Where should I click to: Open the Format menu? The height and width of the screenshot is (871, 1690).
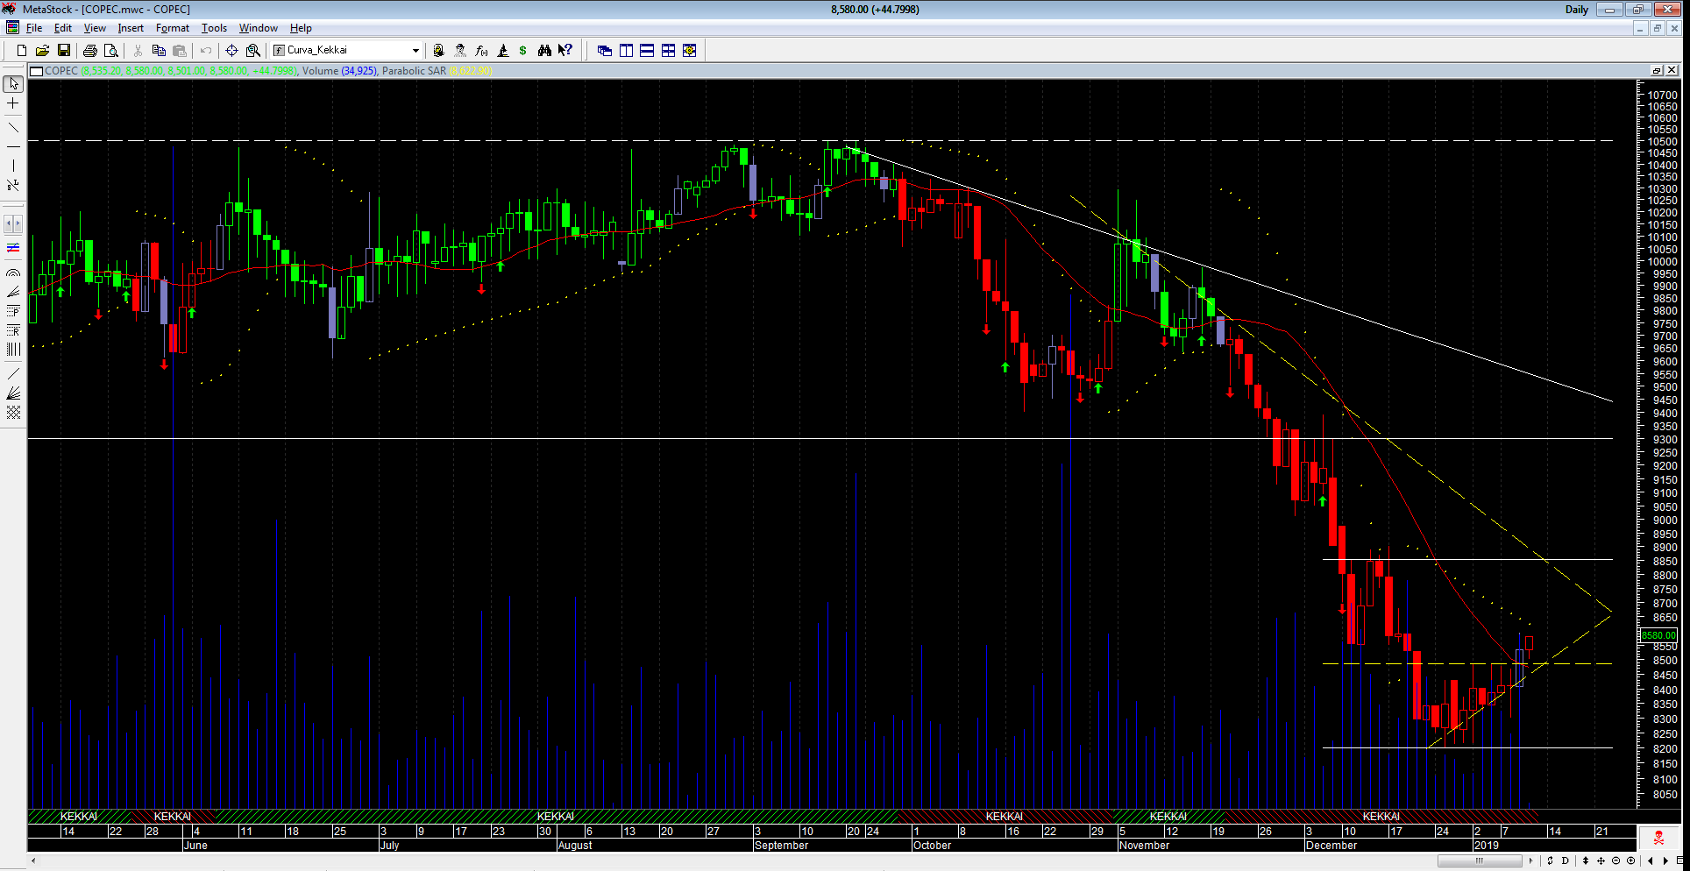[173, 28]
